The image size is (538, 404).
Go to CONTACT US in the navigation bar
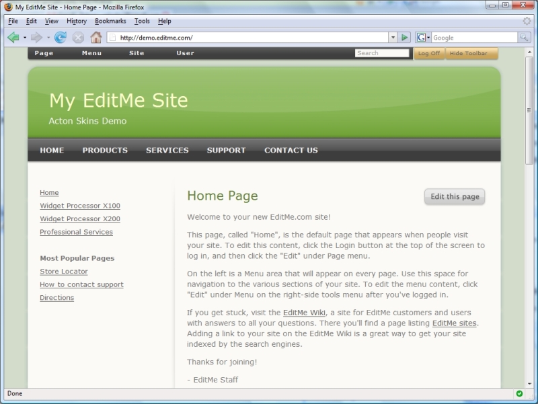coord(291,150)
